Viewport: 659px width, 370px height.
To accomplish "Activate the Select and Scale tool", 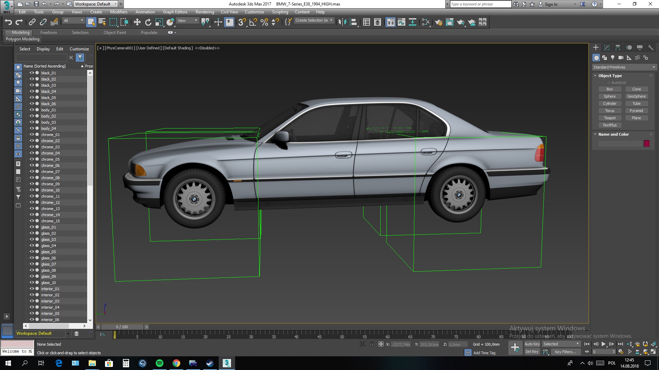I will click(x=159, y=22).
